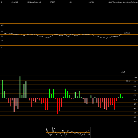Click the RSI panel 30 level label
The image size is (138, 138).
(2, 41)
